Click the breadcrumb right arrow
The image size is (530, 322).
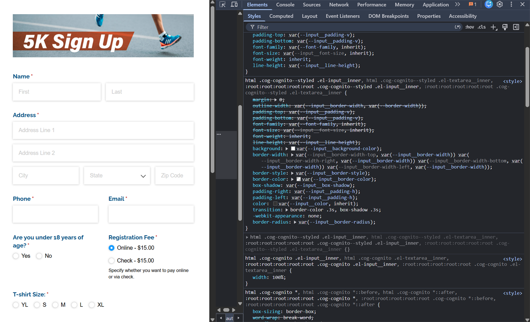238,318
